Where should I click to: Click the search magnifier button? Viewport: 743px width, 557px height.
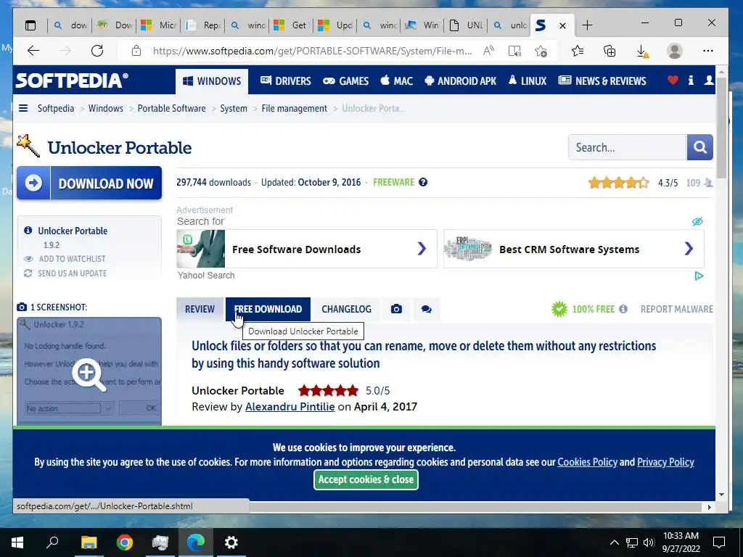700,147
